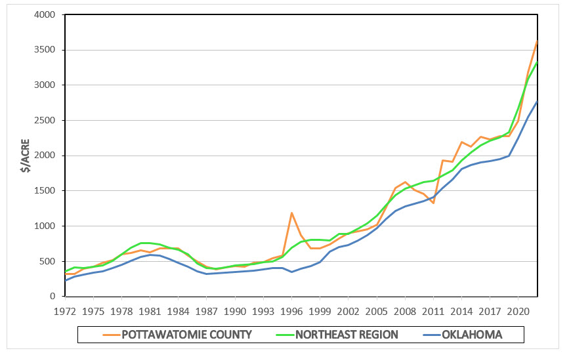Click the orange line's highest endpoint at far right
The height and width of the screenshot is (355, 569).
point(537,41)
